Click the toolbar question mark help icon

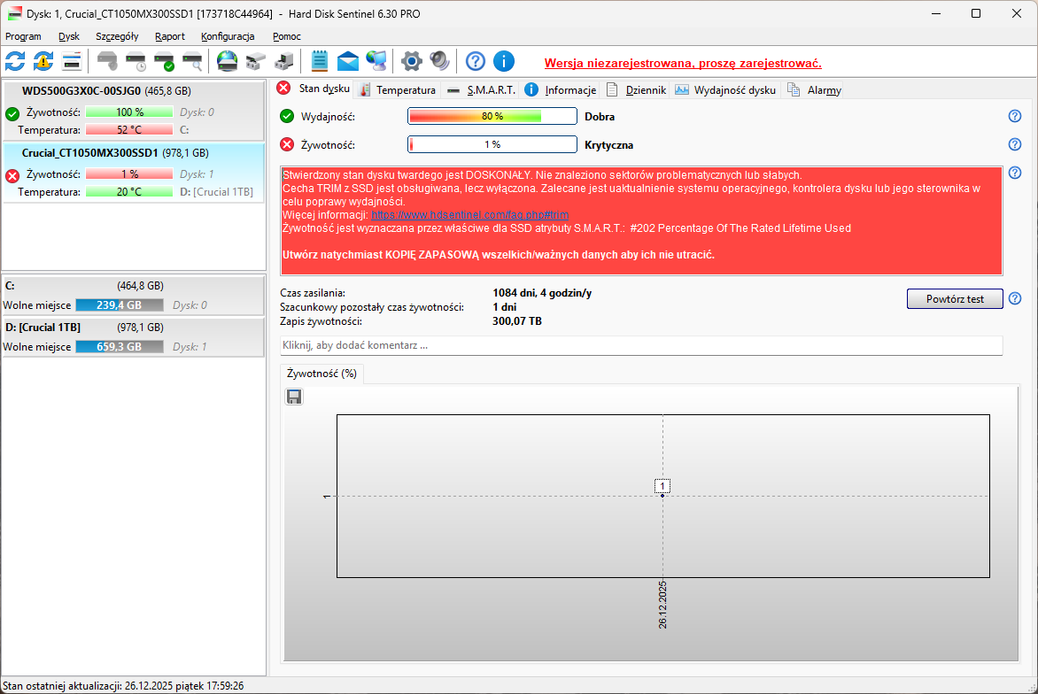[x=476, y=62]
